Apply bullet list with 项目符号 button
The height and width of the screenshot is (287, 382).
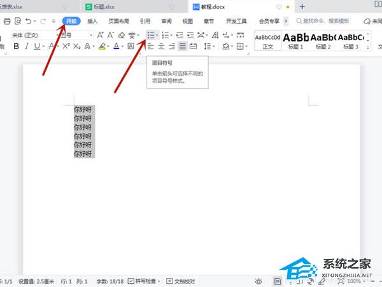point(151,35)
